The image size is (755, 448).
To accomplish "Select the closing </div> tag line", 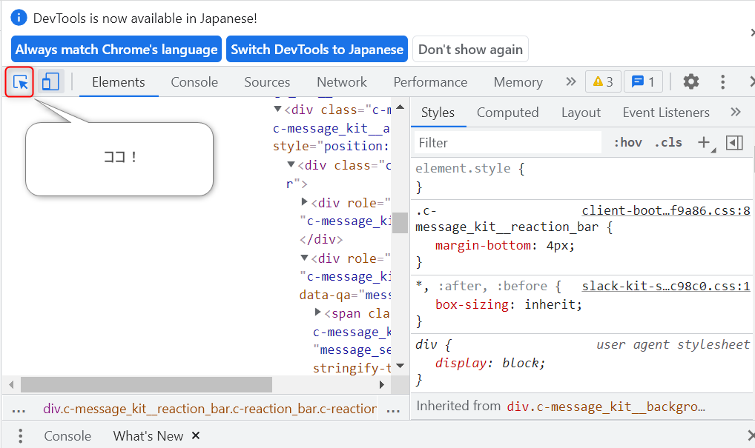I will pyautogui.click(x=321, y=239).
